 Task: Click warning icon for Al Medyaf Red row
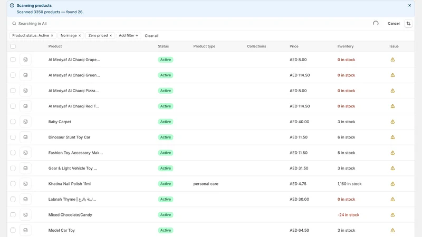point(392,106)
